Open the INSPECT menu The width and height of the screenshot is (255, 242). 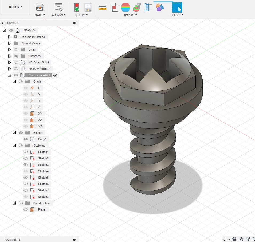pyautogui.click(x=130, y=15)
